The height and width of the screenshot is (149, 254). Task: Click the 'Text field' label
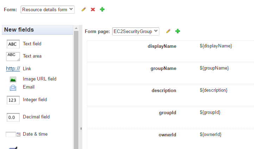(32, 44)
